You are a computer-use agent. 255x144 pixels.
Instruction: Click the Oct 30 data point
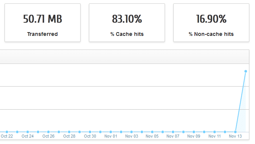point(90,132)
